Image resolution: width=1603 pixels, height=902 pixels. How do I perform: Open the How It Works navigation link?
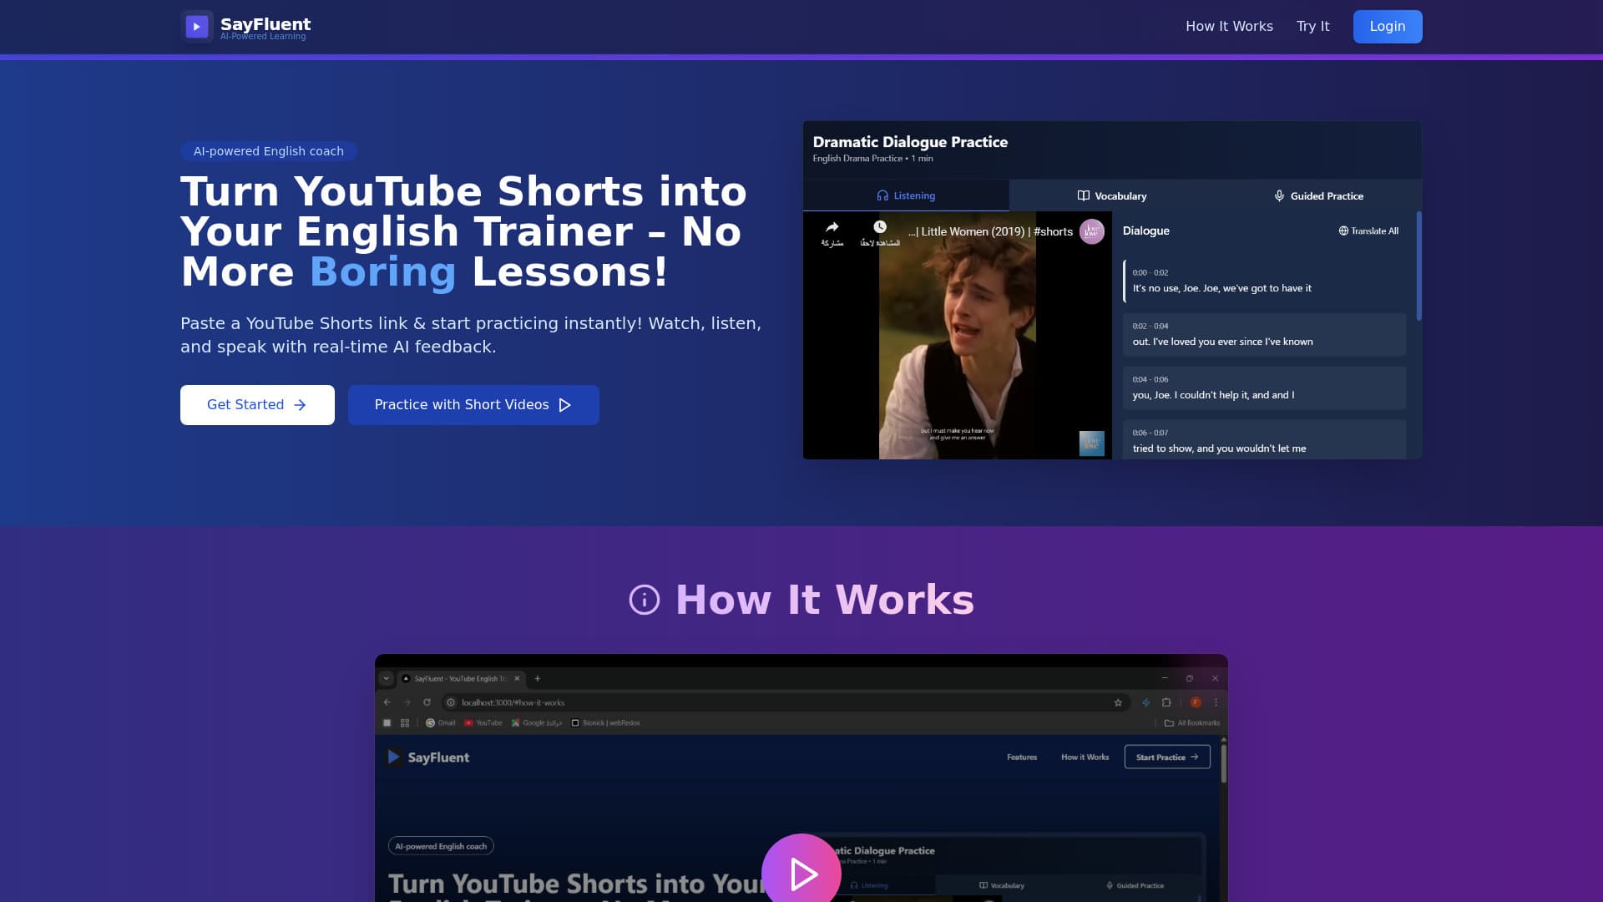[1229, 26]
